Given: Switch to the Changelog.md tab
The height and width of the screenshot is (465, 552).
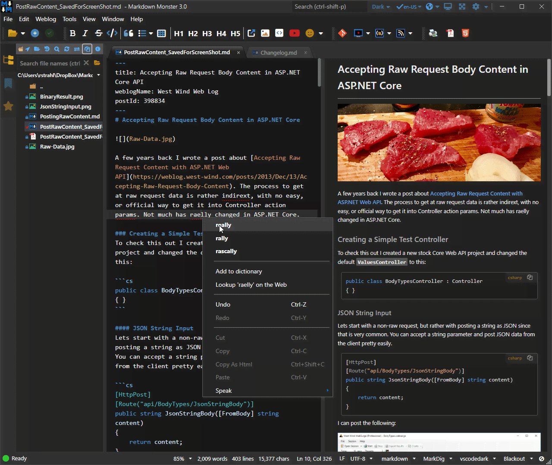Looking at the screenshot, I should coord(279,53).
